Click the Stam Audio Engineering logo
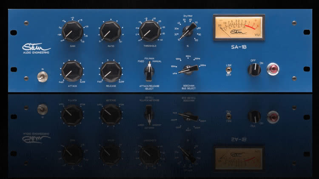 coord(36,48)
